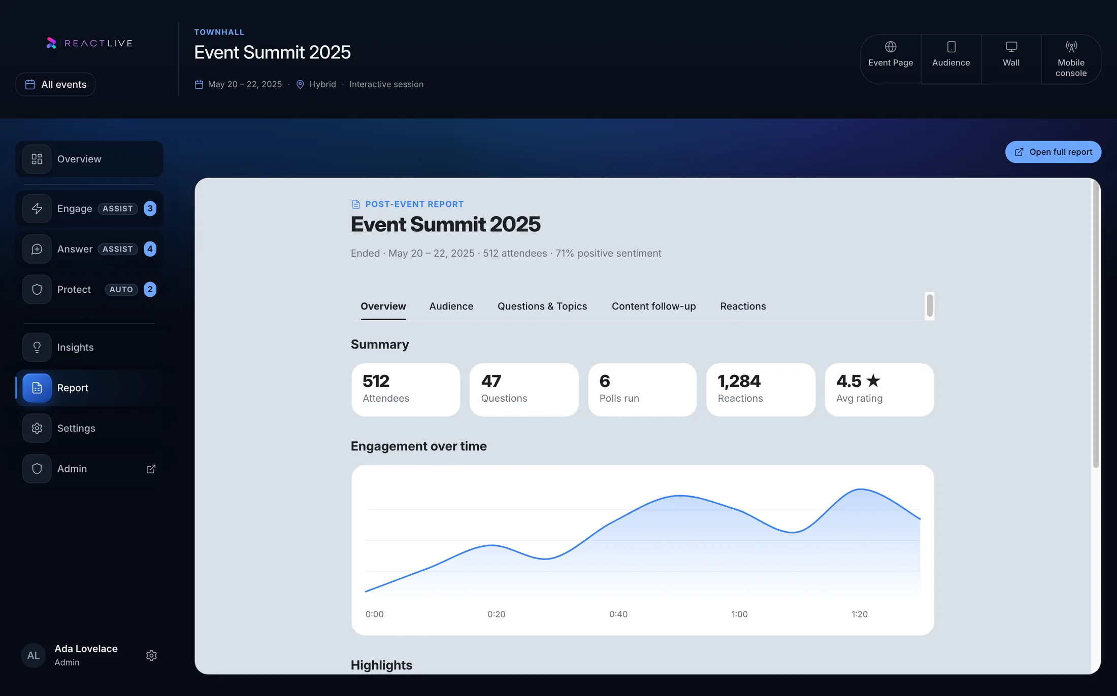Click the Highlights section heading
The image size is (1117, 696).
[381, 665]
